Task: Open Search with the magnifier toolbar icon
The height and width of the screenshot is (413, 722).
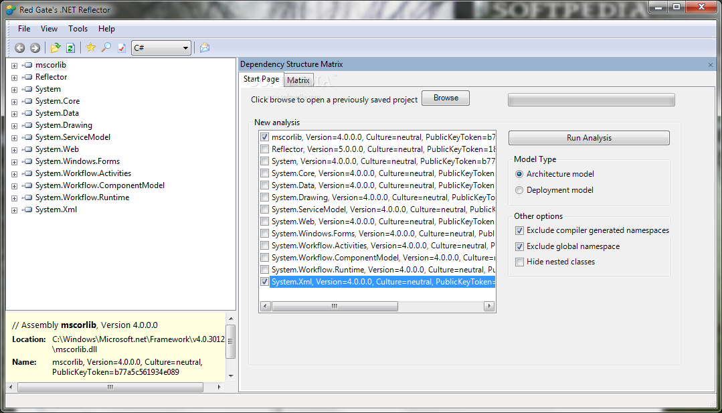Action: click(106, 48)
